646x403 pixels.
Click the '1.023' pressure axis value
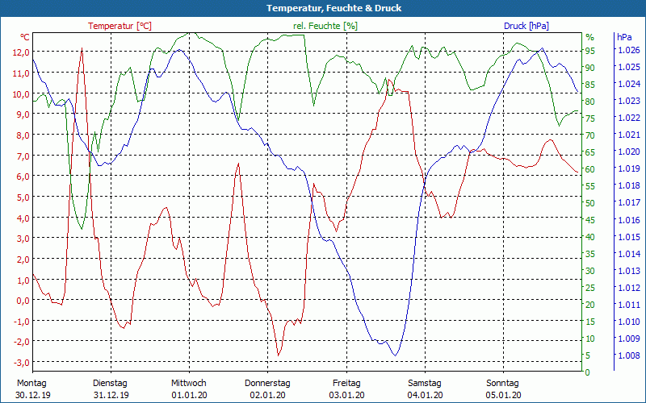629,101
